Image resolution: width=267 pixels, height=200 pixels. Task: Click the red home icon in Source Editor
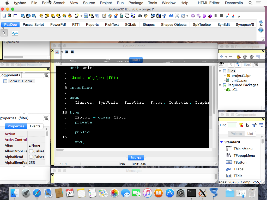pyautogui.click(x=57, y=52)
